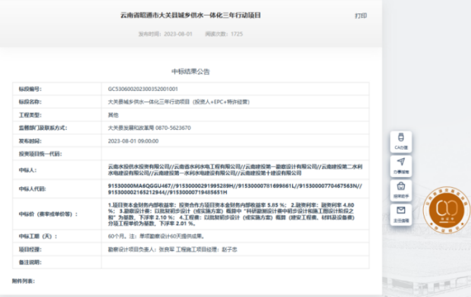Viewport: 471px width, 297px height.
Task: Click the 打印 print link
Action: (x=360, y=16)
